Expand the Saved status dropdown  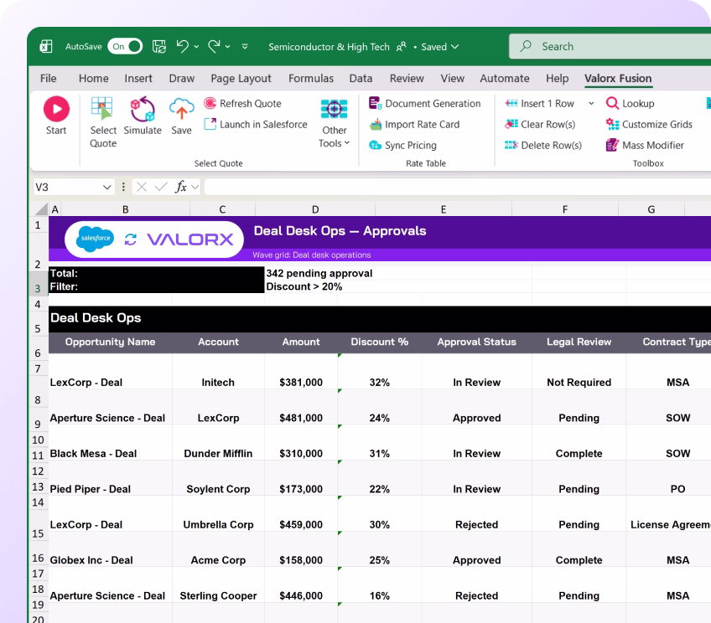coord(455,47)
